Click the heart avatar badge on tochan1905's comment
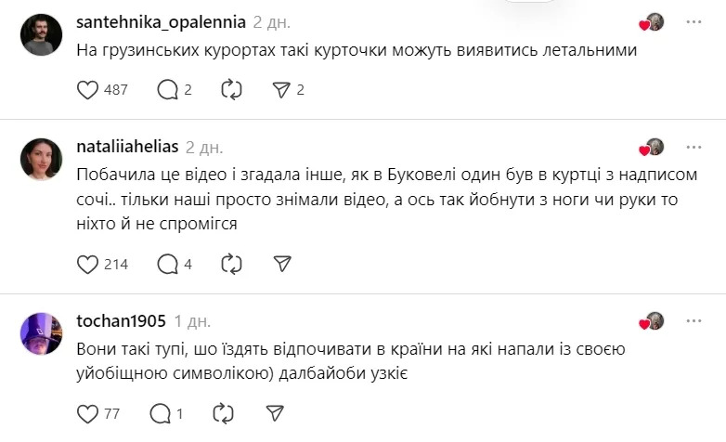 tap(652, 321)
